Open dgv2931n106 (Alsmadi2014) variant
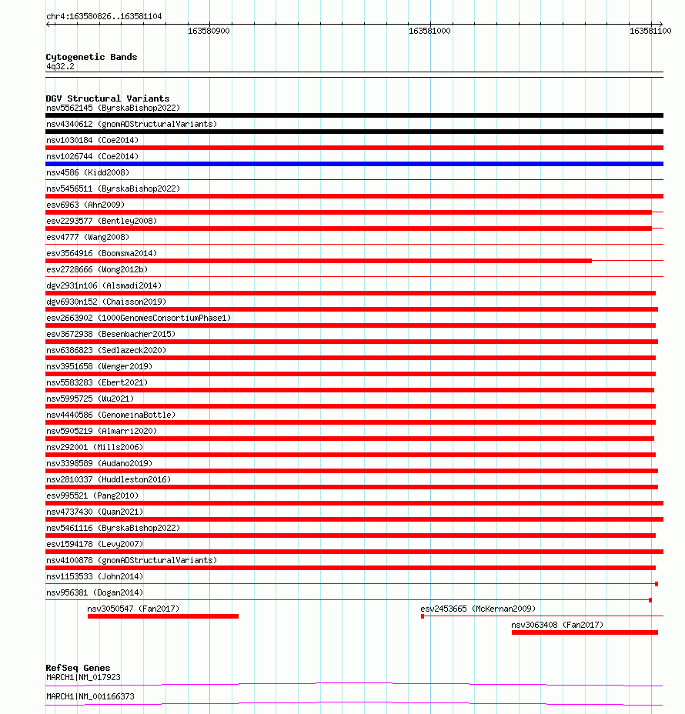The image size is (685, 714). 104,285
